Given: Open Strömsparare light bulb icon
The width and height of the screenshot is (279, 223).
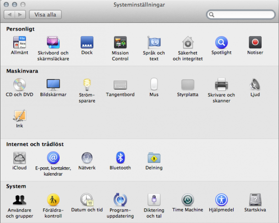Looking at the screenshot, I should pos(87,85).
